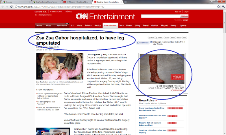Share article via Twitter button
The image size is (226, 135).
(159, 38)
